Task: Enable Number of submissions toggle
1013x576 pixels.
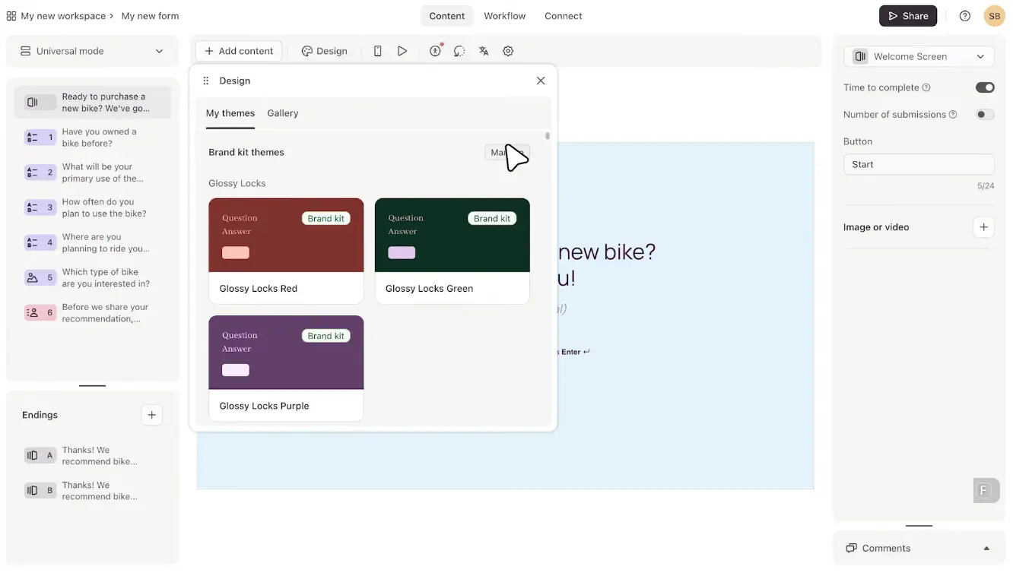Action: [x=985, y=115]
